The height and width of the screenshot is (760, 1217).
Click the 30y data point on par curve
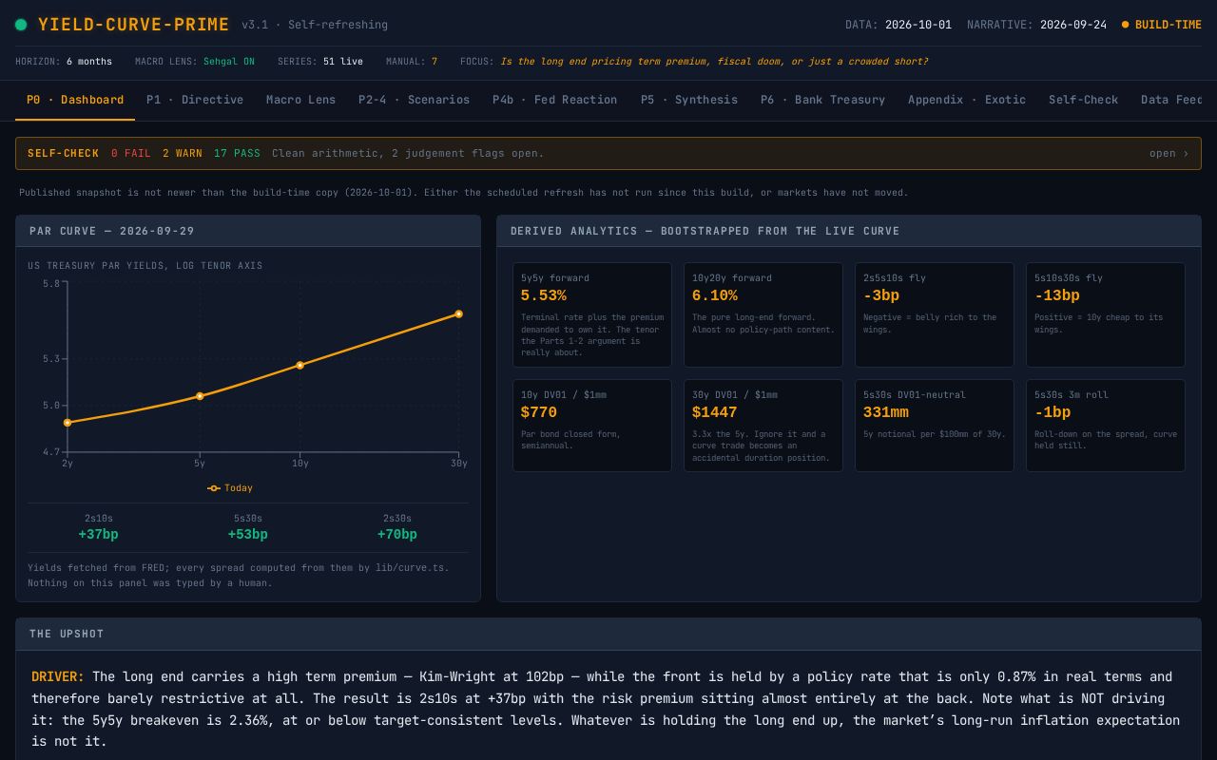pos(458,313)
